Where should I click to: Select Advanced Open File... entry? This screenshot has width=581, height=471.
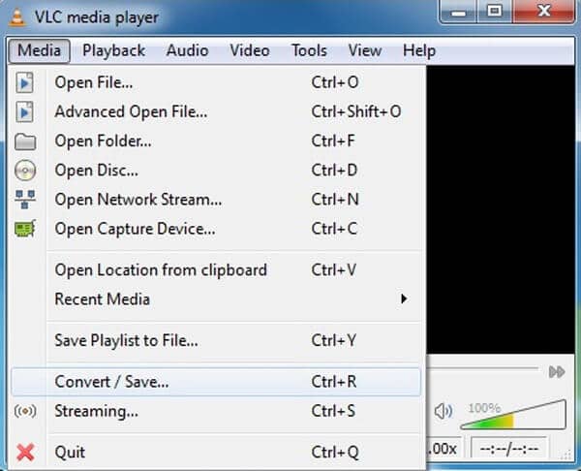click(x=216, y=111)
